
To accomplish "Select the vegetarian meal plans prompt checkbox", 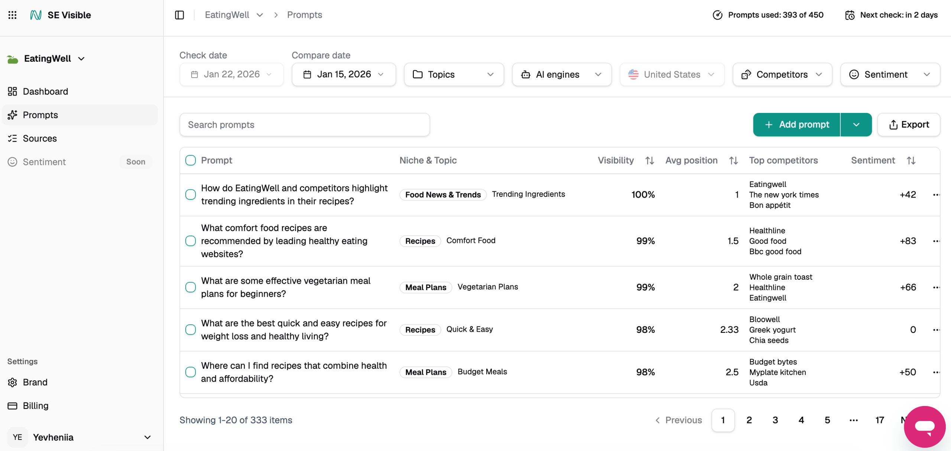I will (x=191, y=287).
